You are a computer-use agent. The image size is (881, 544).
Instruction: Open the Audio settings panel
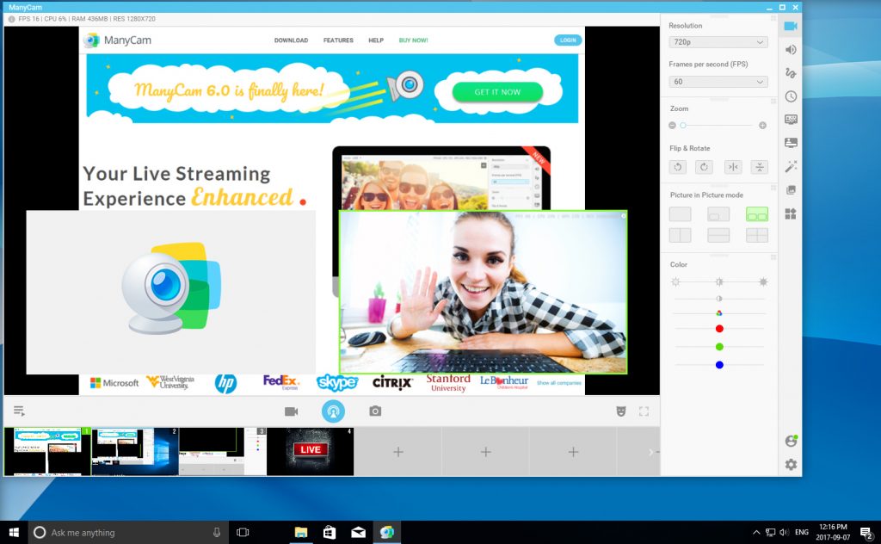click(x=791, y=50)
